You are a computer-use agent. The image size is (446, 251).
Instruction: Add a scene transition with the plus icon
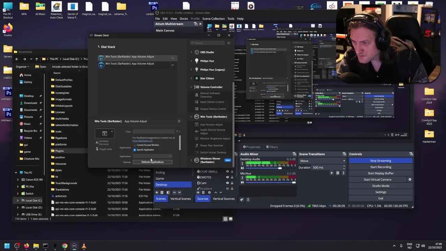coord(332,173)
